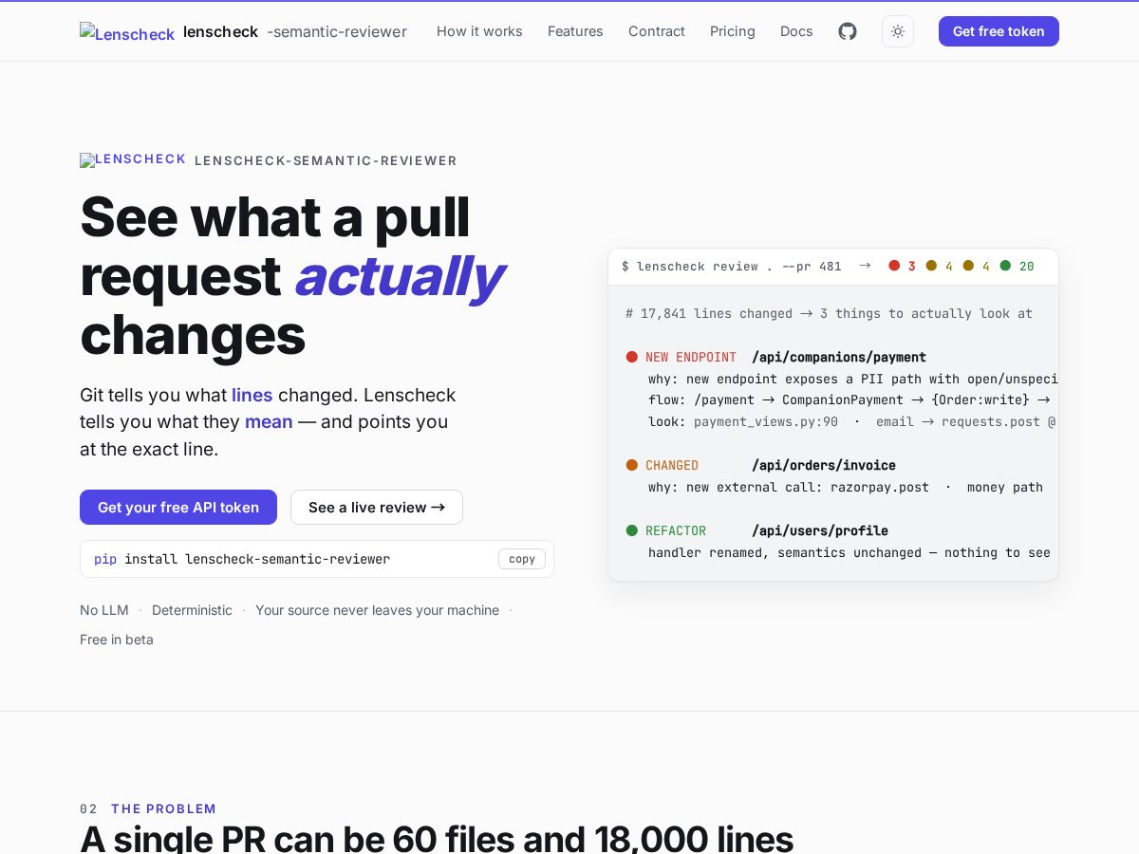Click the pip install command text
Screen dimensions: 1139x854
pyautogui.click(x=242, y=559)
